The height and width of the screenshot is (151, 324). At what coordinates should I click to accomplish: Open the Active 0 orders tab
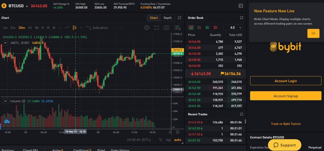58,150
